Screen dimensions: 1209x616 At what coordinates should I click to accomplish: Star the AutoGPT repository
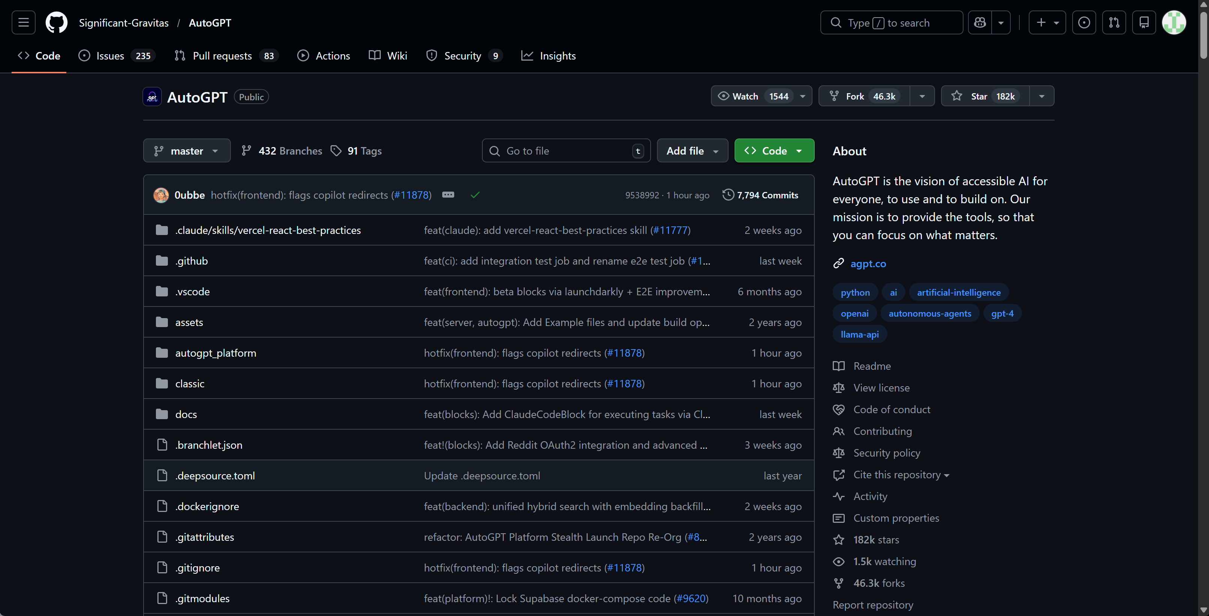coord(985,96)
